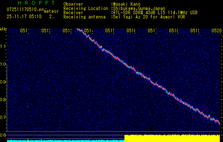
Task: Click the Observer label
Action: pyautogui.click(x=73, y=4)
